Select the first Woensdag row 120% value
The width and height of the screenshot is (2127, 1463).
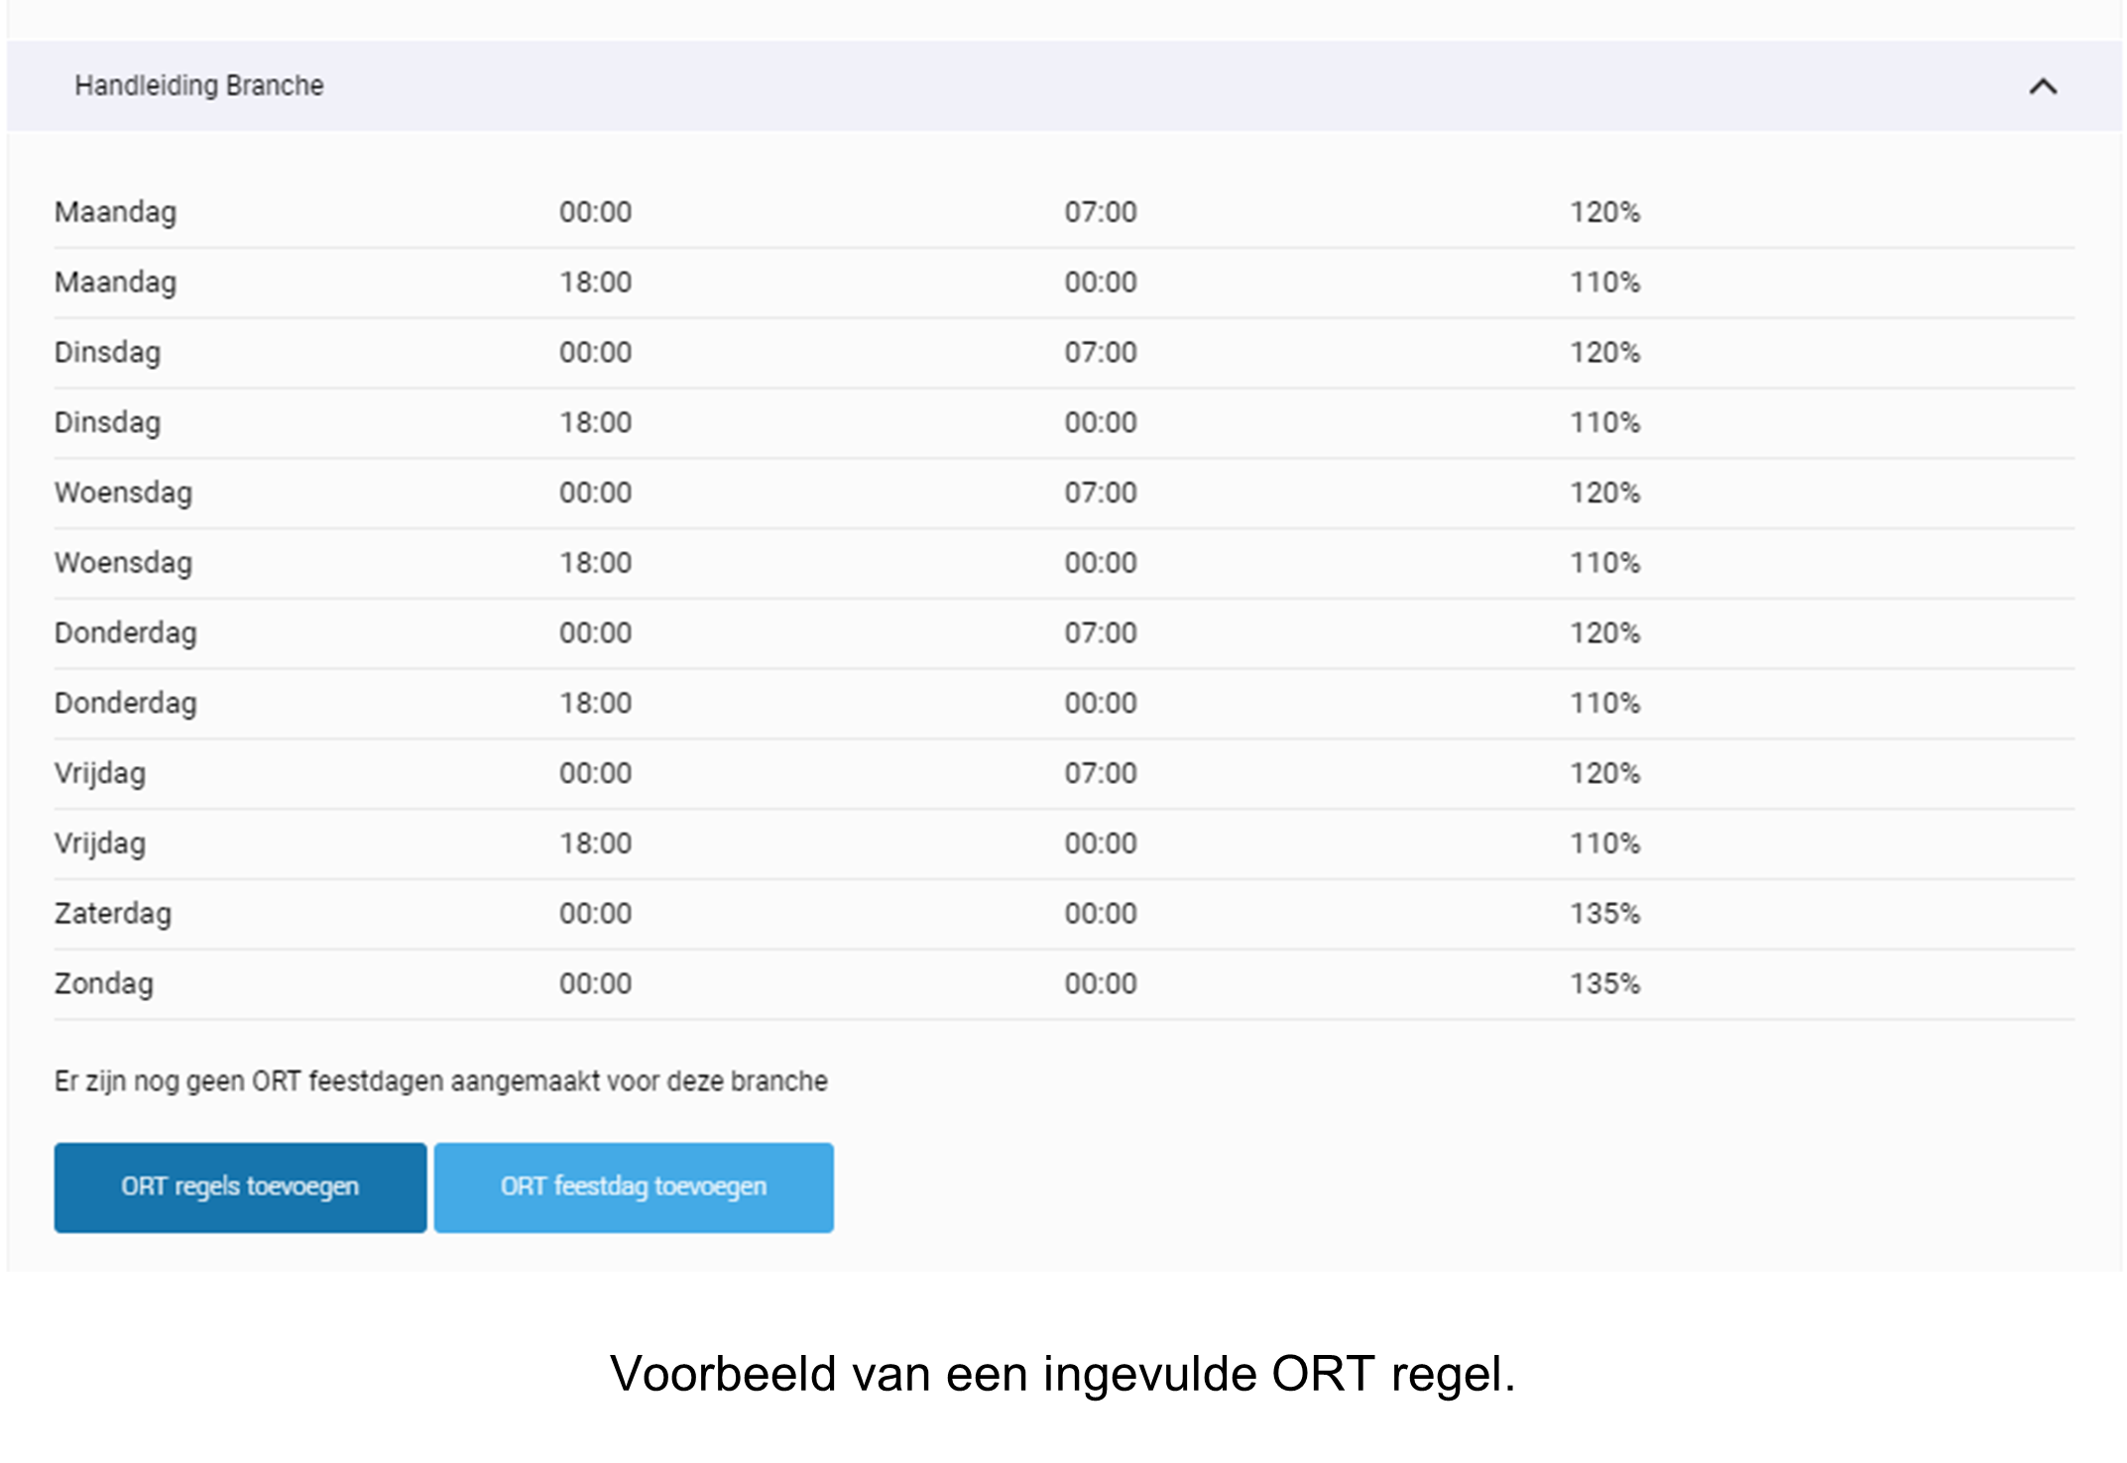pos(1604,493)
